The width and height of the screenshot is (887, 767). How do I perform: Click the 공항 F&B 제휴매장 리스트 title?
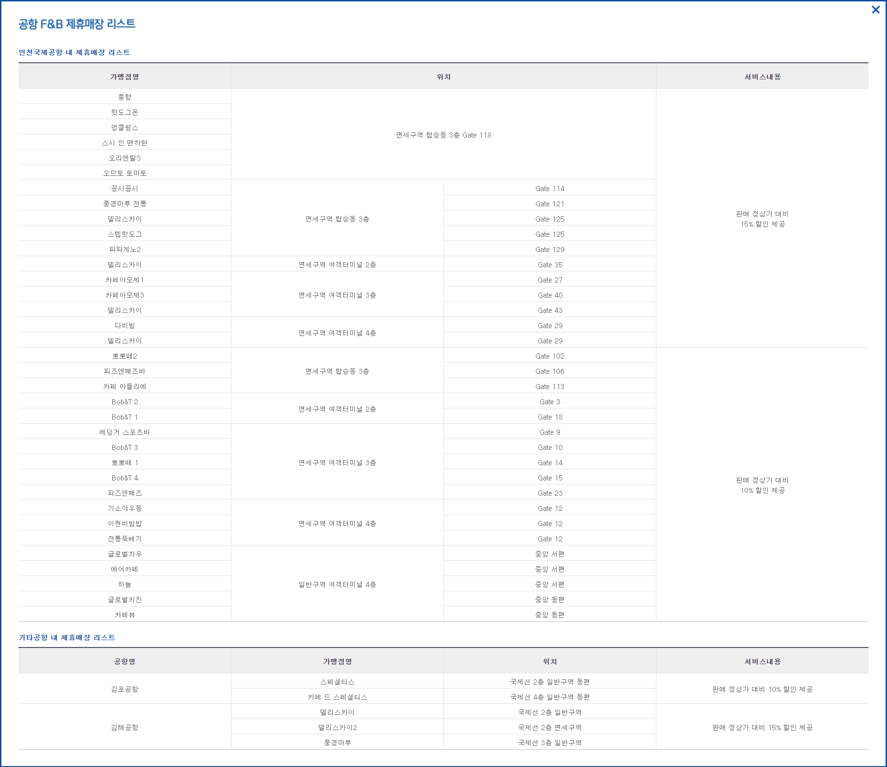coord(77,24)
